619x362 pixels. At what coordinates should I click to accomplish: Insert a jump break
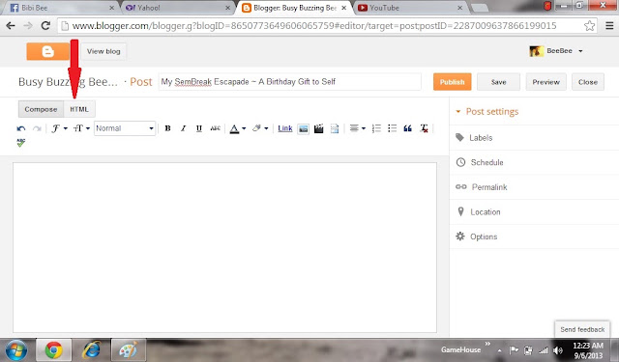[335, 128]
